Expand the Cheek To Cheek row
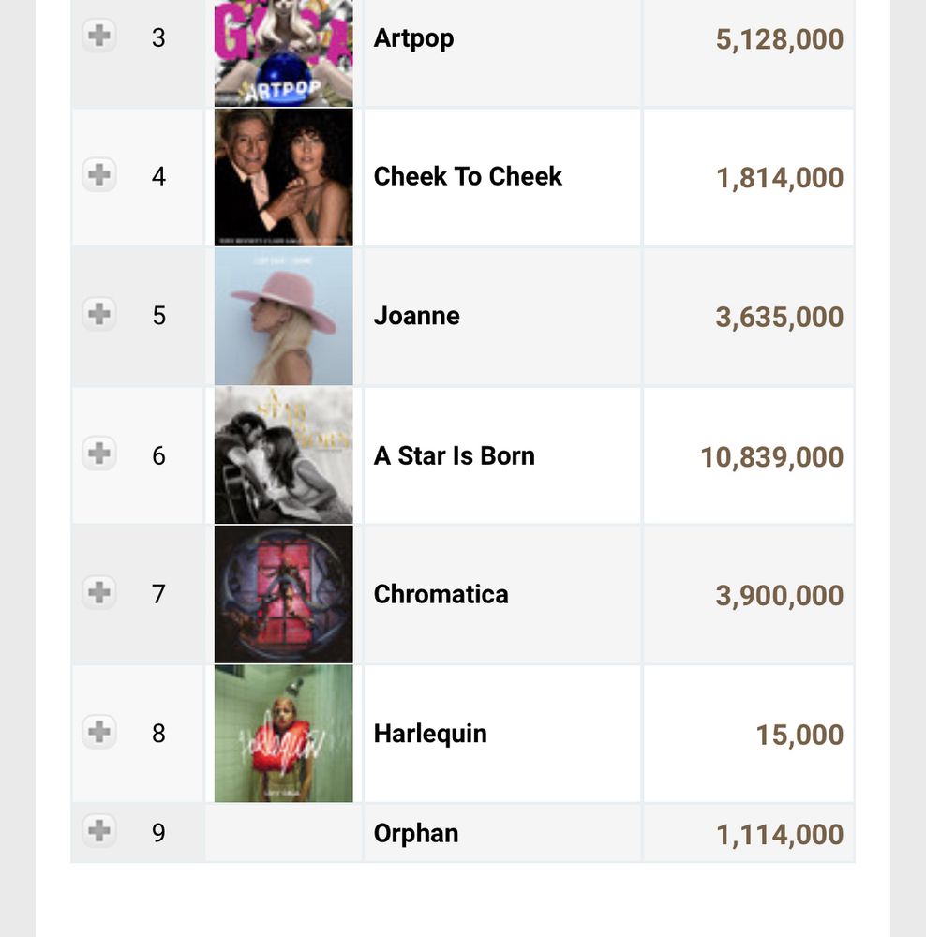926x937 pixels. tap(99, 174)
